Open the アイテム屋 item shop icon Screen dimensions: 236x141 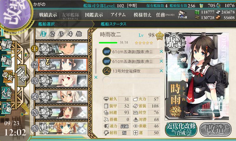point(182,15)
